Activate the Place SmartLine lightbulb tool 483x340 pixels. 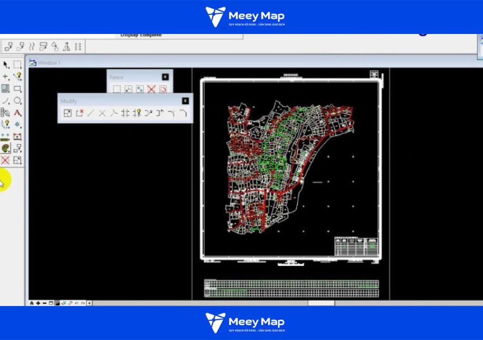[18, 76]
